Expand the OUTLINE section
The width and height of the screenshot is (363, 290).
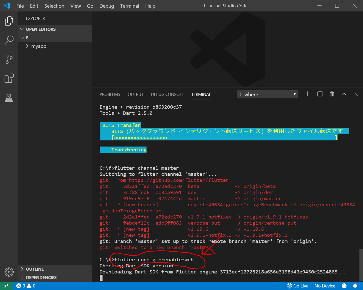[x=35, y=269]
